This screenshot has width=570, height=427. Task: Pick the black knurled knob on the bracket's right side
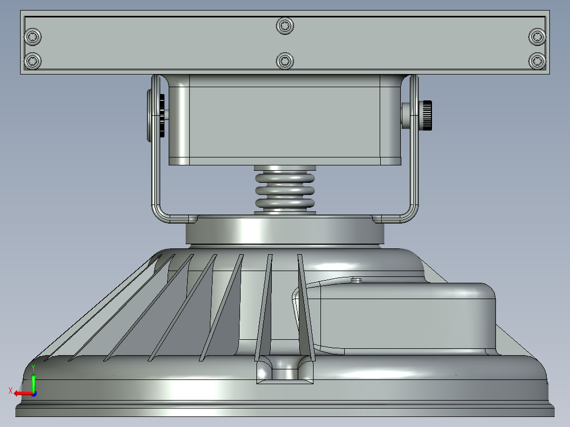point(427,116)
